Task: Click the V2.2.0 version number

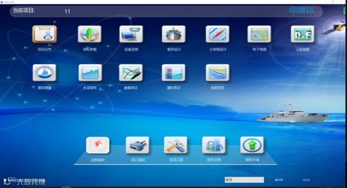Action: point(306,180)
